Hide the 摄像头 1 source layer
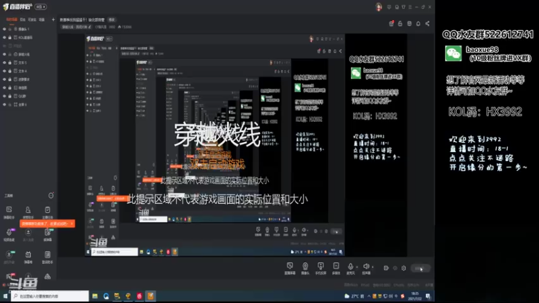This screenshot has width=539, height=303. coord(5,29)
